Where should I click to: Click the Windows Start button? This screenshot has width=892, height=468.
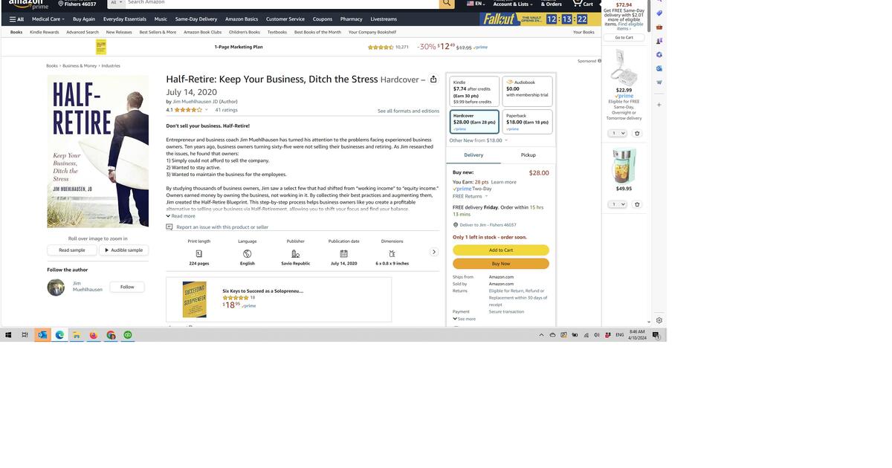point(8,335)
